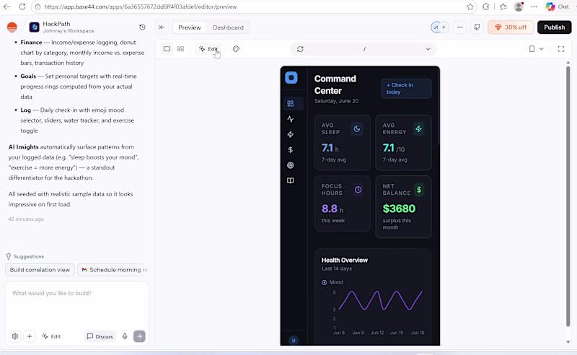Go back in the browser

click(x=7, y=6)
